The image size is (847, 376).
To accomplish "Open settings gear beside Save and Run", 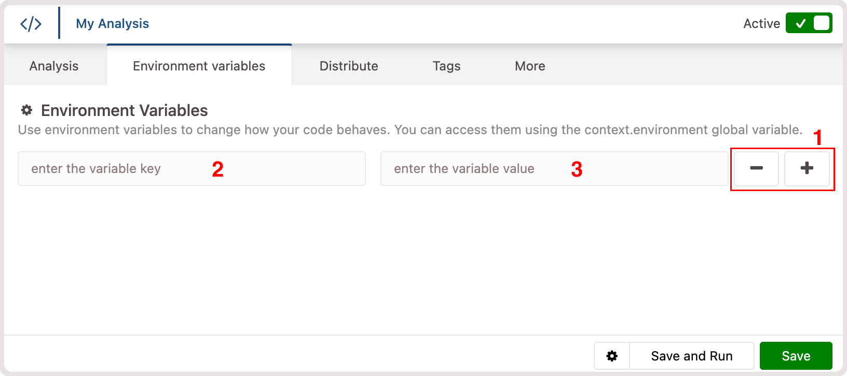I will tap(612, 356).
